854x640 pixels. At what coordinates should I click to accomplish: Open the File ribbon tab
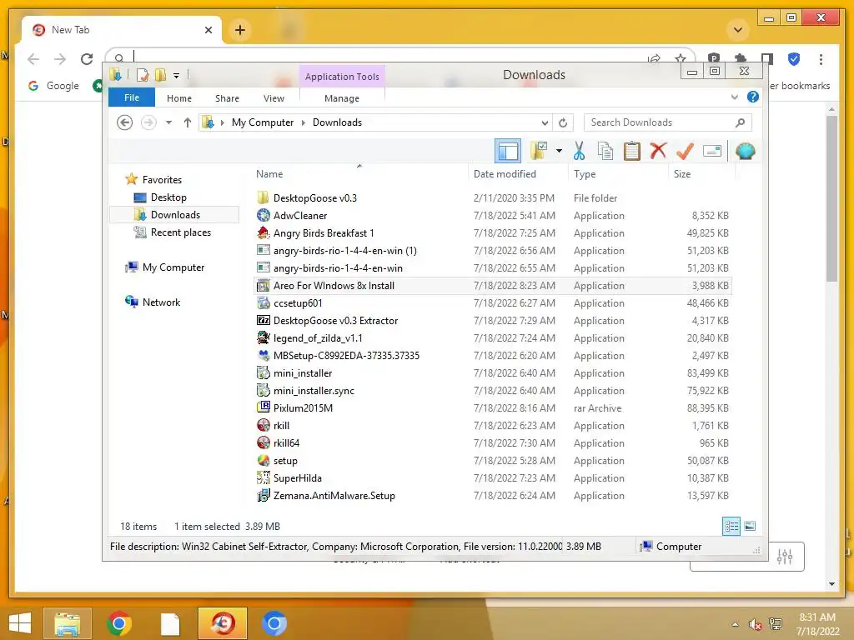click(x=132, y=97)
